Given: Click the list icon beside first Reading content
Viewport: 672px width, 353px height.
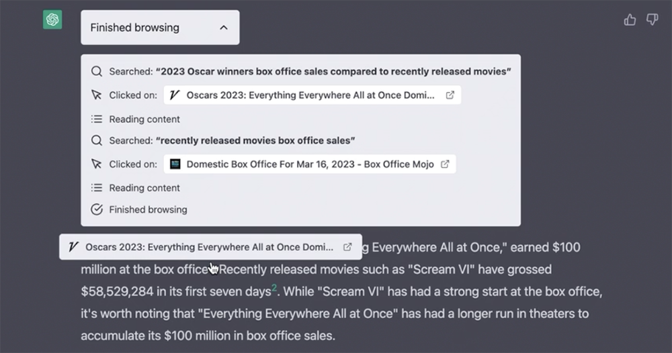Looking at the screenshot, I should [x=97, y=119].
